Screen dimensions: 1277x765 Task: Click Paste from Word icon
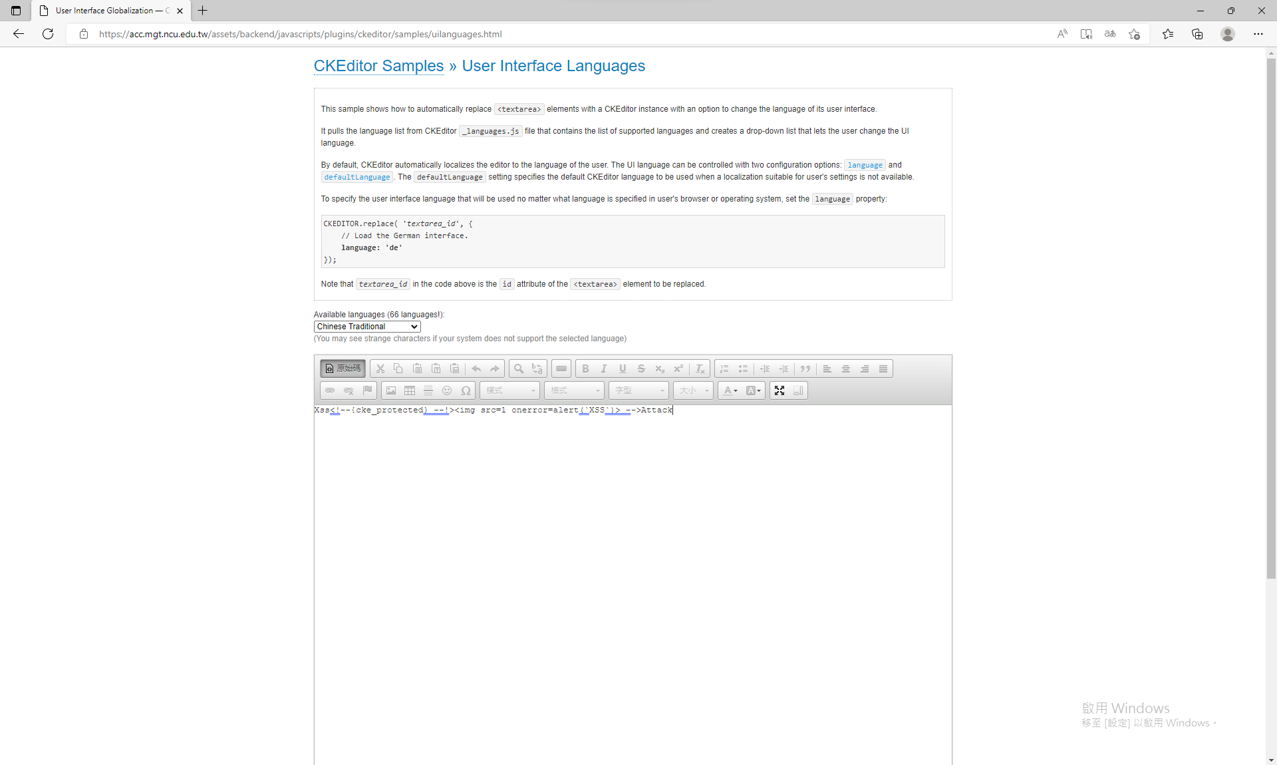tap(454, 369)
